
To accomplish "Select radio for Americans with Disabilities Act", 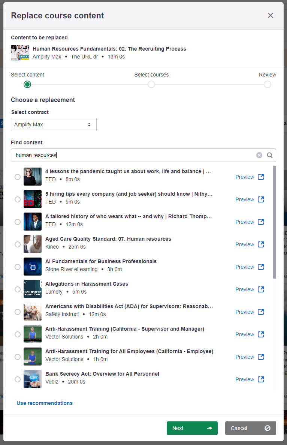I will 18,312.
